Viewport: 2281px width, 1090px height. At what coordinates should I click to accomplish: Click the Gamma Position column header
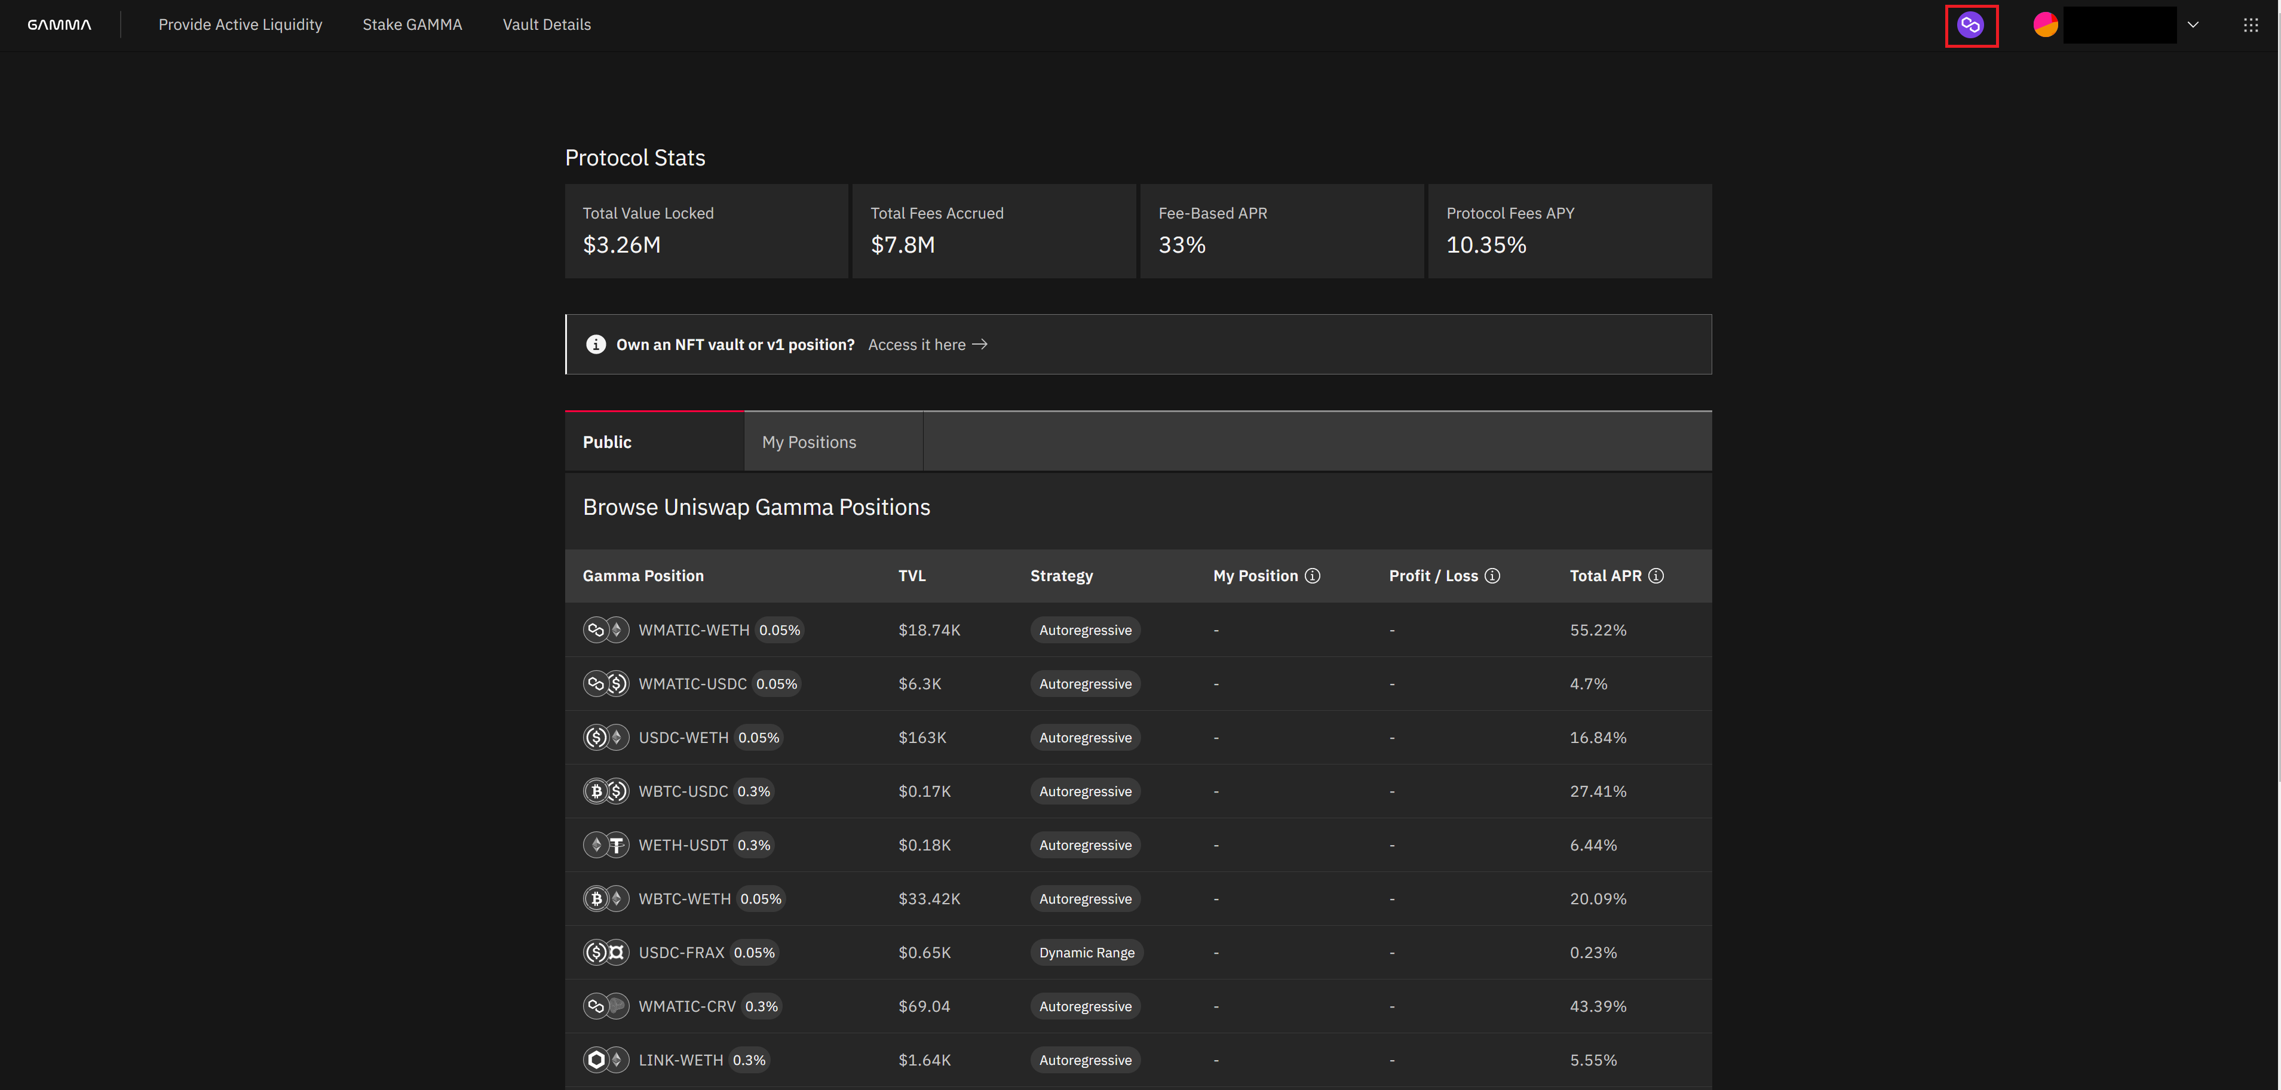[x=643, y=576]
